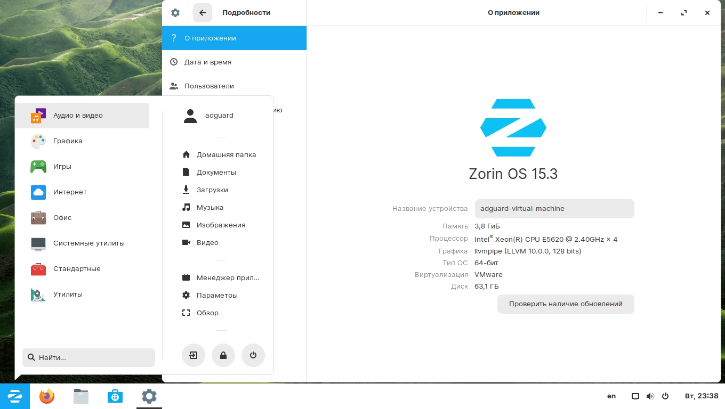Click the palette icon for Графика

pyautogui.click(x=38, y=141)
